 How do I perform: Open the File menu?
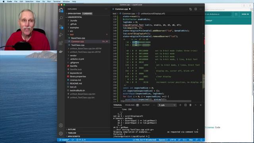16,2
